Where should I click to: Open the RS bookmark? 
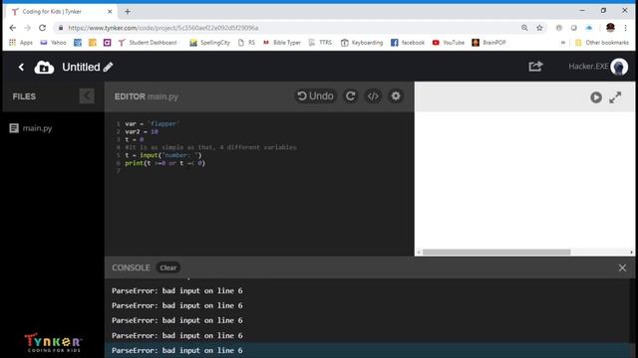tap(246, 42)
